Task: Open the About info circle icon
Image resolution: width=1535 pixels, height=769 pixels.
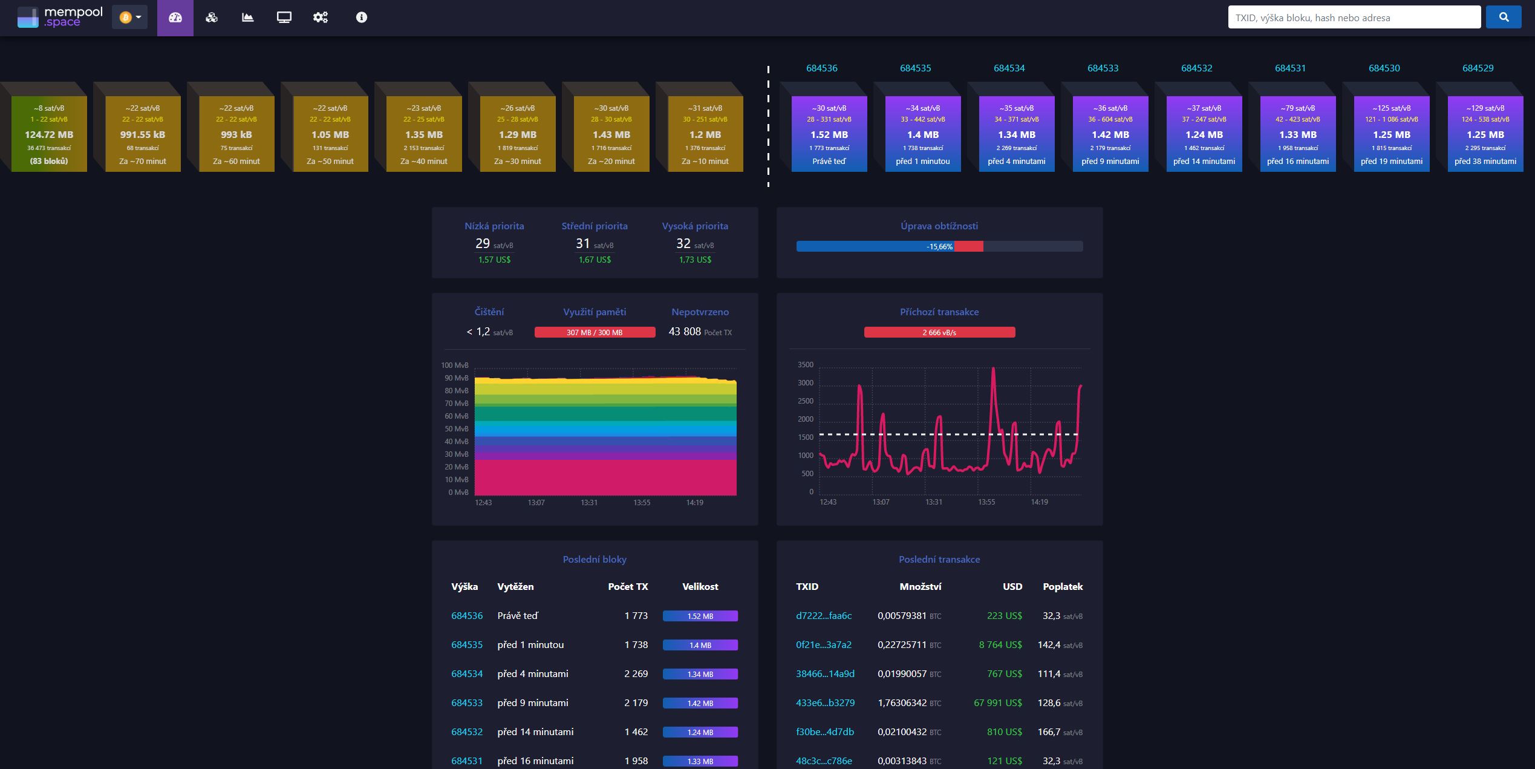Action: pyautogui.click(x=362, y=18)
